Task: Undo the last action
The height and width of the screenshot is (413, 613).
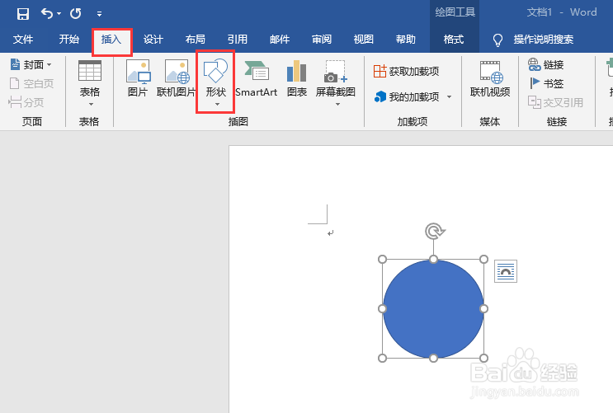Action: [46, 14]
